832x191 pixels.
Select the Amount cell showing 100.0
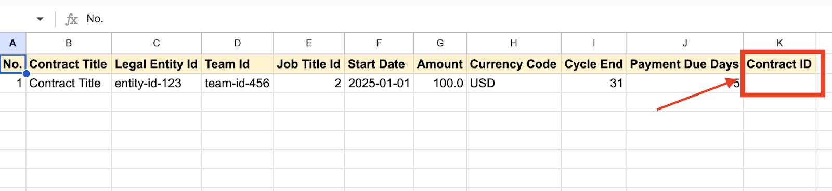point(440,83)
